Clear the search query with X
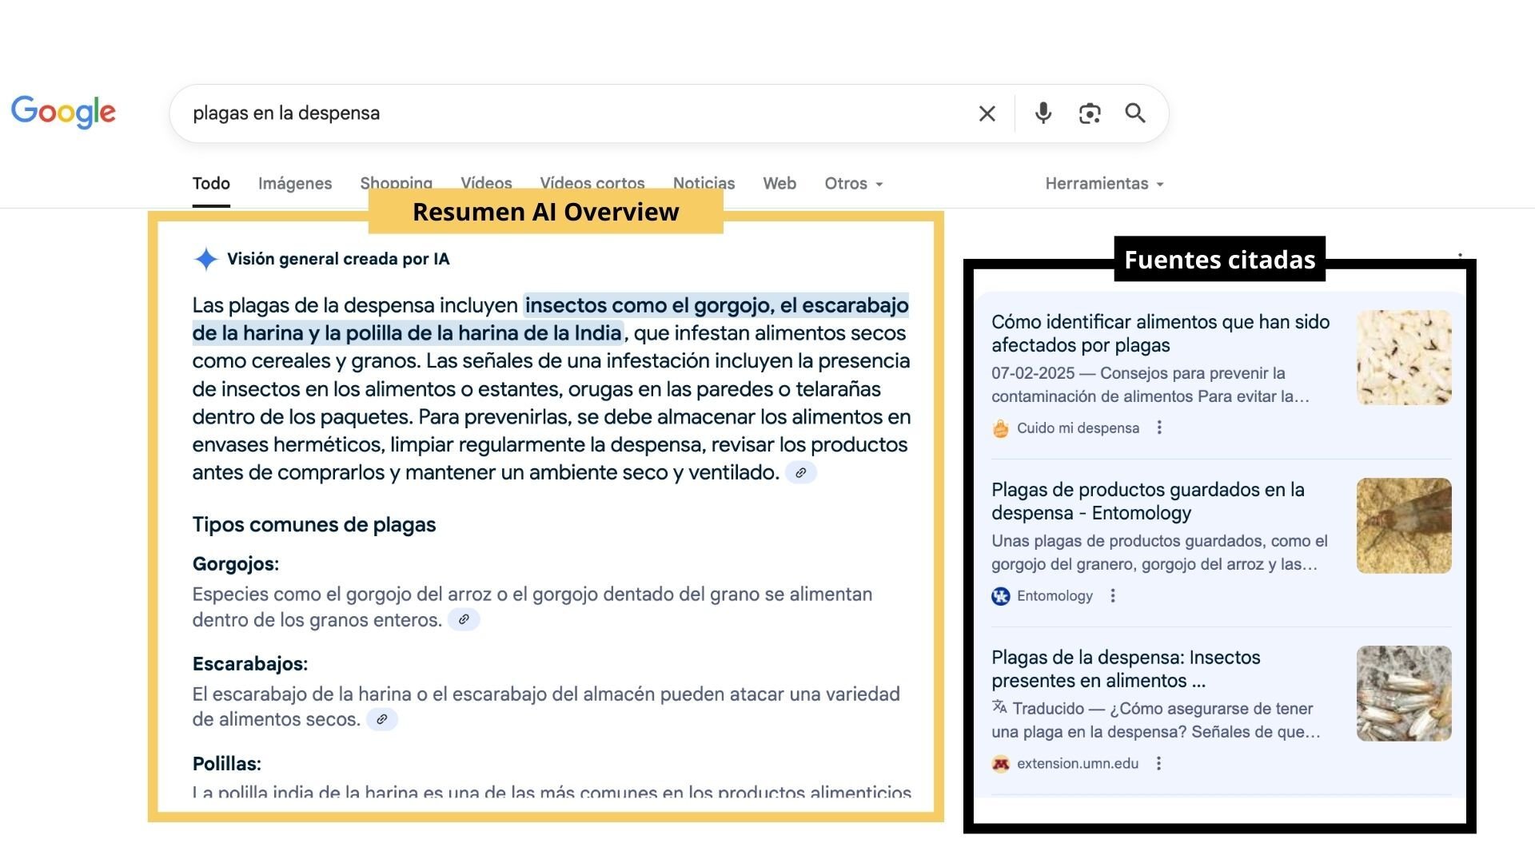The width and height of the screenshot is (1535, 863). (x=987, y=113)
